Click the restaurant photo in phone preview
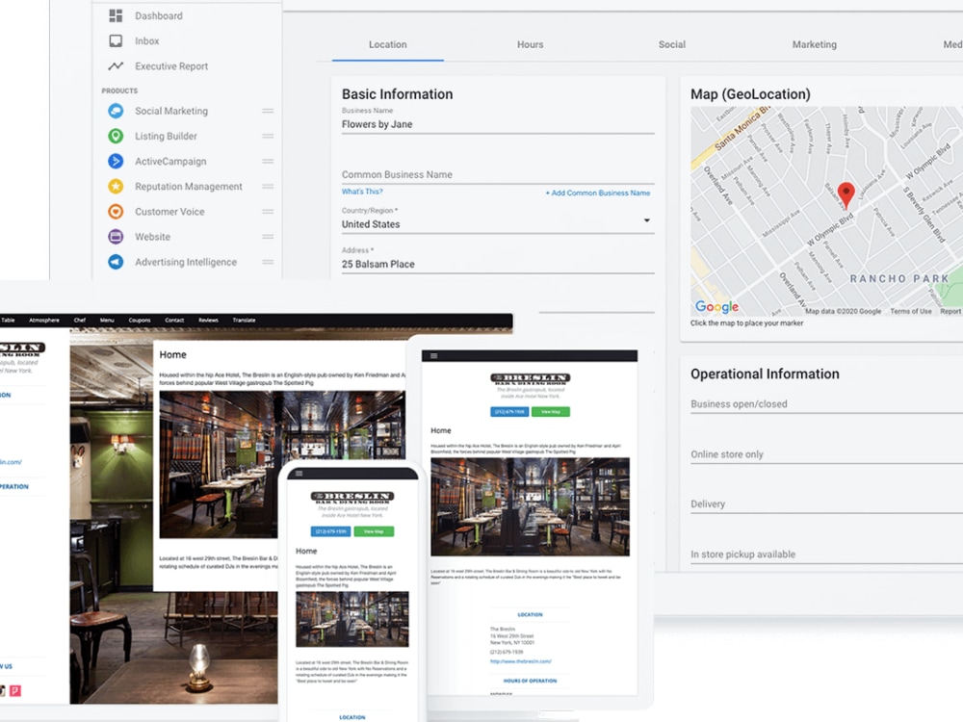963x722 pixels. (351, 619)
